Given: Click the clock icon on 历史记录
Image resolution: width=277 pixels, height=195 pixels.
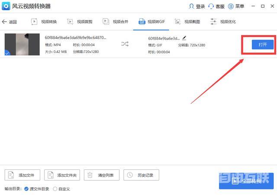Looking at the screenshot, I should point(130,175).
